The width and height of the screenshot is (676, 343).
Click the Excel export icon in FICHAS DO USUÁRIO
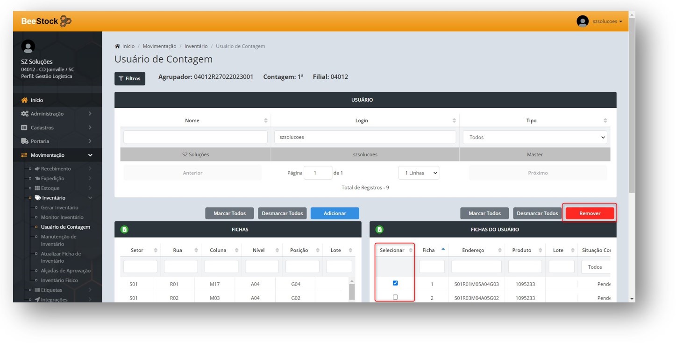(379, 230)
